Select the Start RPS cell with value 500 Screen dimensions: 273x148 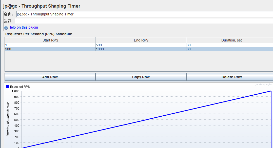click(x=50, y=49)
